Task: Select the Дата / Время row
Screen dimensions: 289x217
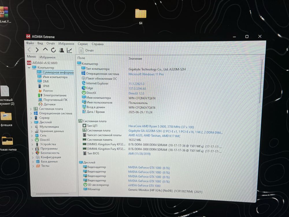Action: point(117,112)
